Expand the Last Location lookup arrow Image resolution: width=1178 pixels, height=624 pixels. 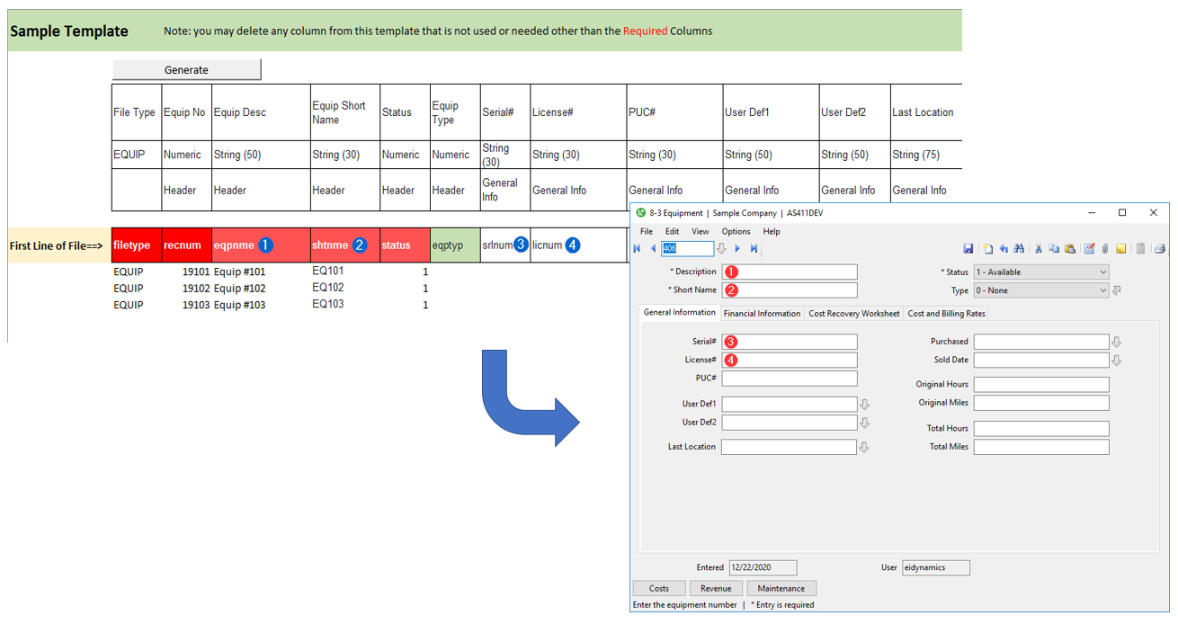pyautogui.click(x=864, y=447)
